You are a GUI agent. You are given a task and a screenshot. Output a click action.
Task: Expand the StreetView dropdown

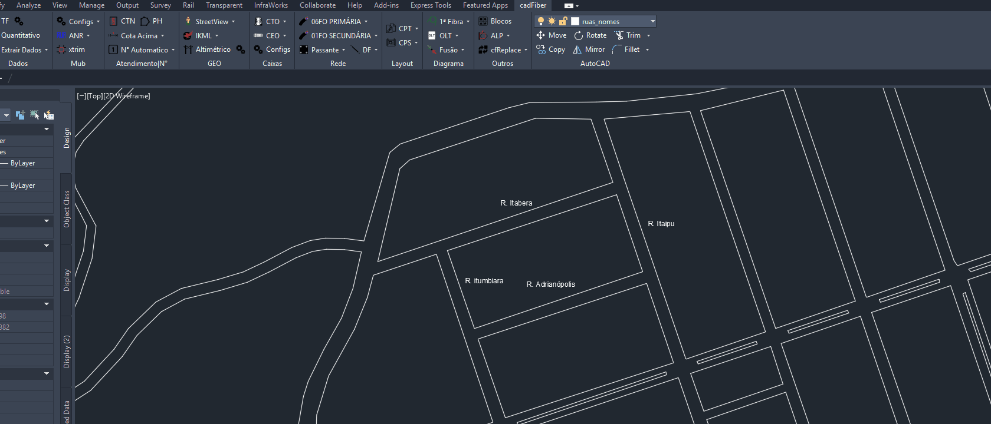[233, 22]
